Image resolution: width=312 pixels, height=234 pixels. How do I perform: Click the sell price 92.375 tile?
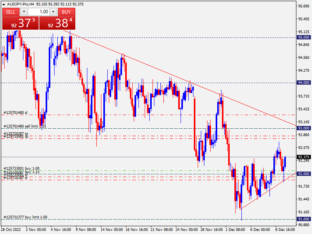pos(20,23)
